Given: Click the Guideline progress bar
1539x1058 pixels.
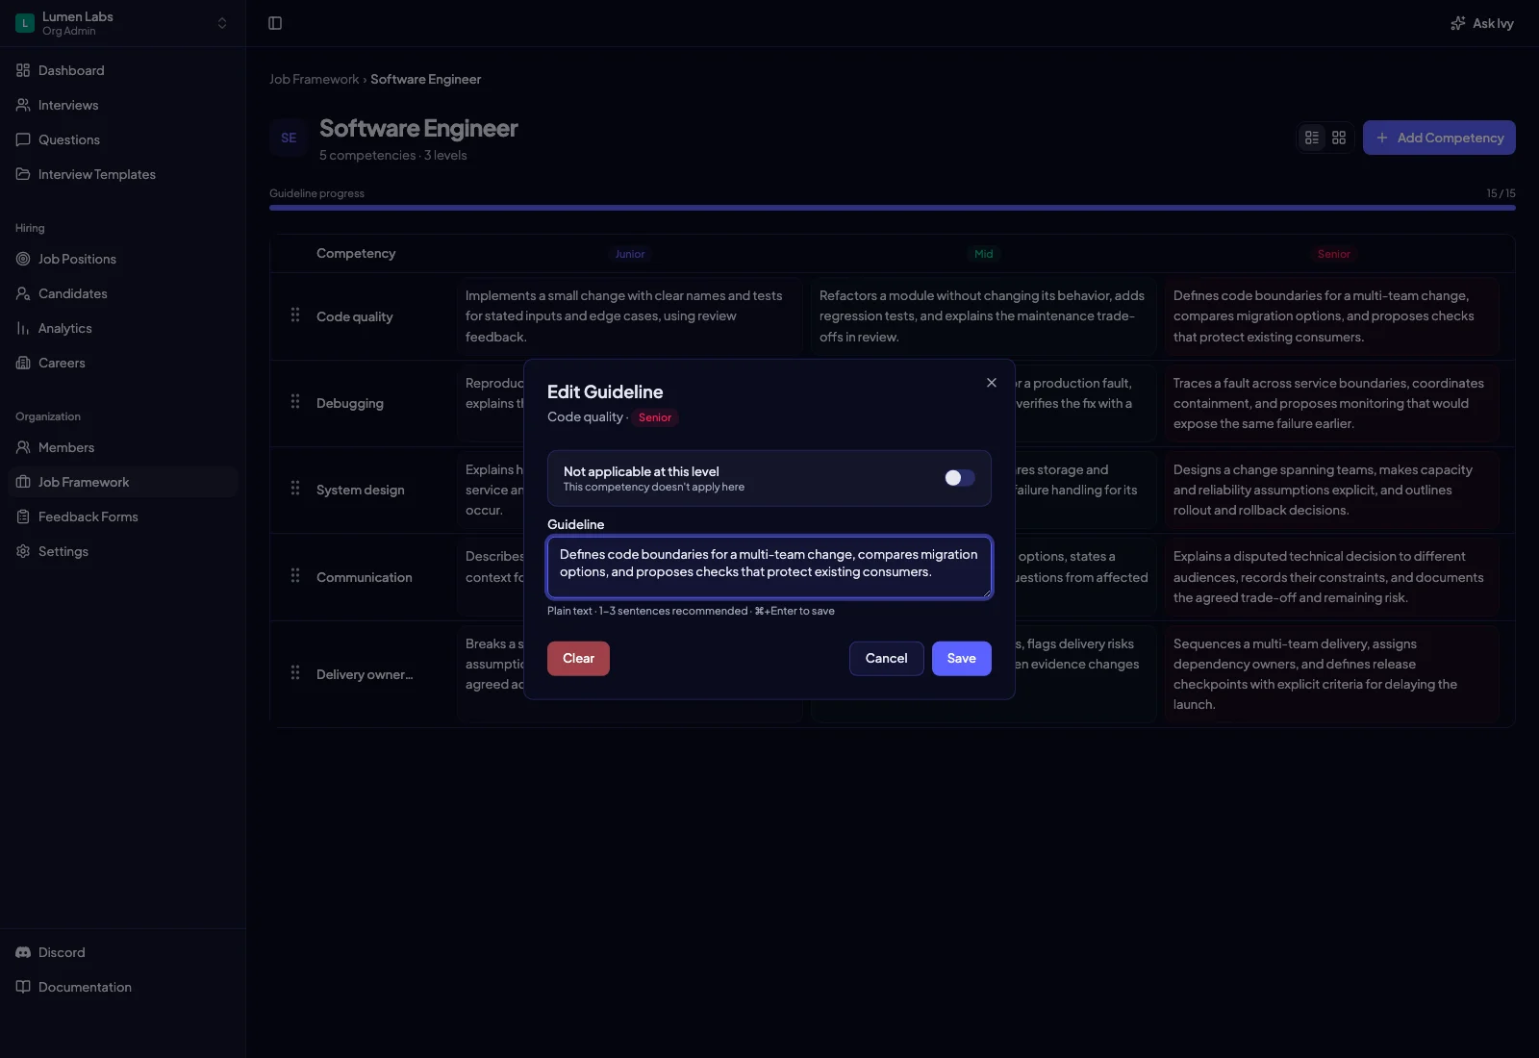Looking at the screenshot, I should click(893, 207).
